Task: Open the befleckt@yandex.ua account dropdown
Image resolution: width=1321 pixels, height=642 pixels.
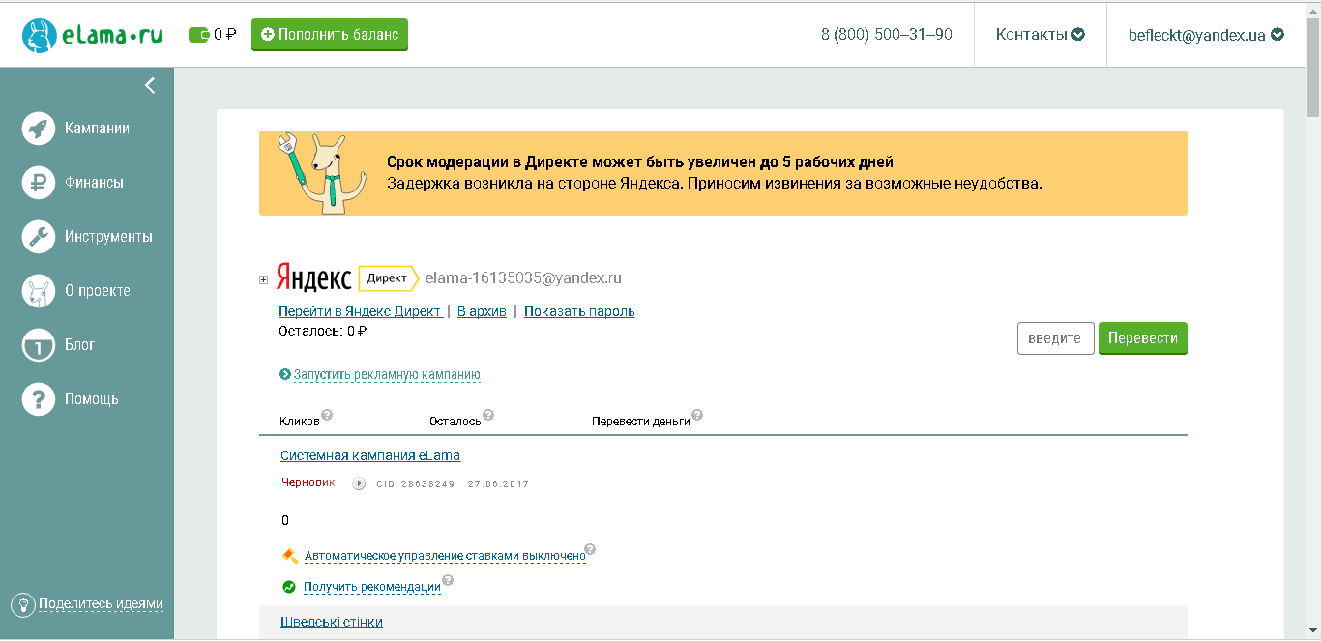Action: click(x=1206, y=34)
